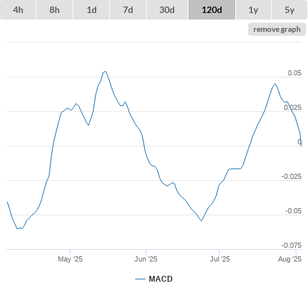308x296 pixels.
Task: Switch chart to 30d range
Action: pos(167,10)
